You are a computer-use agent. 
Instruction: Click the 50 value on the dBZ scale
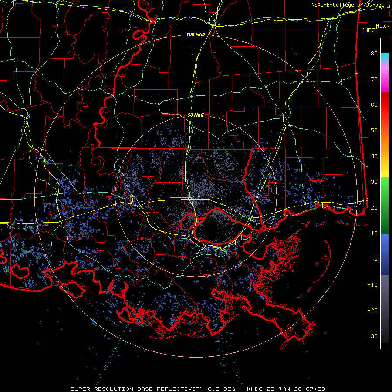click(374, 131)
